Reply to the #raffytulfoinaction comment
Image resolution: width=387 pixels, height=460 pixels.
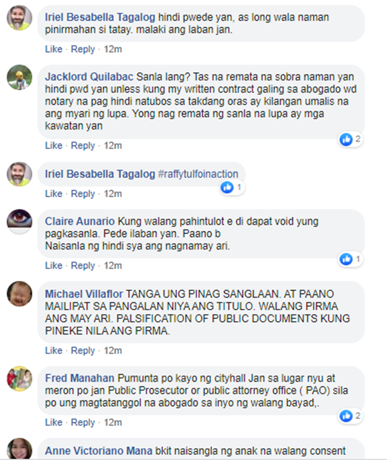83,194
